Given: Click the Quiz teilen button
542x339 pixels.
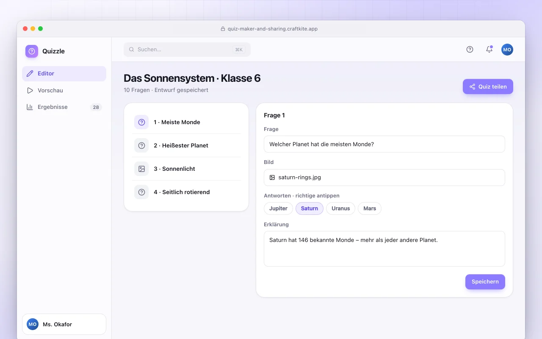Looking at the screenshot, I should tap(488, 86).
